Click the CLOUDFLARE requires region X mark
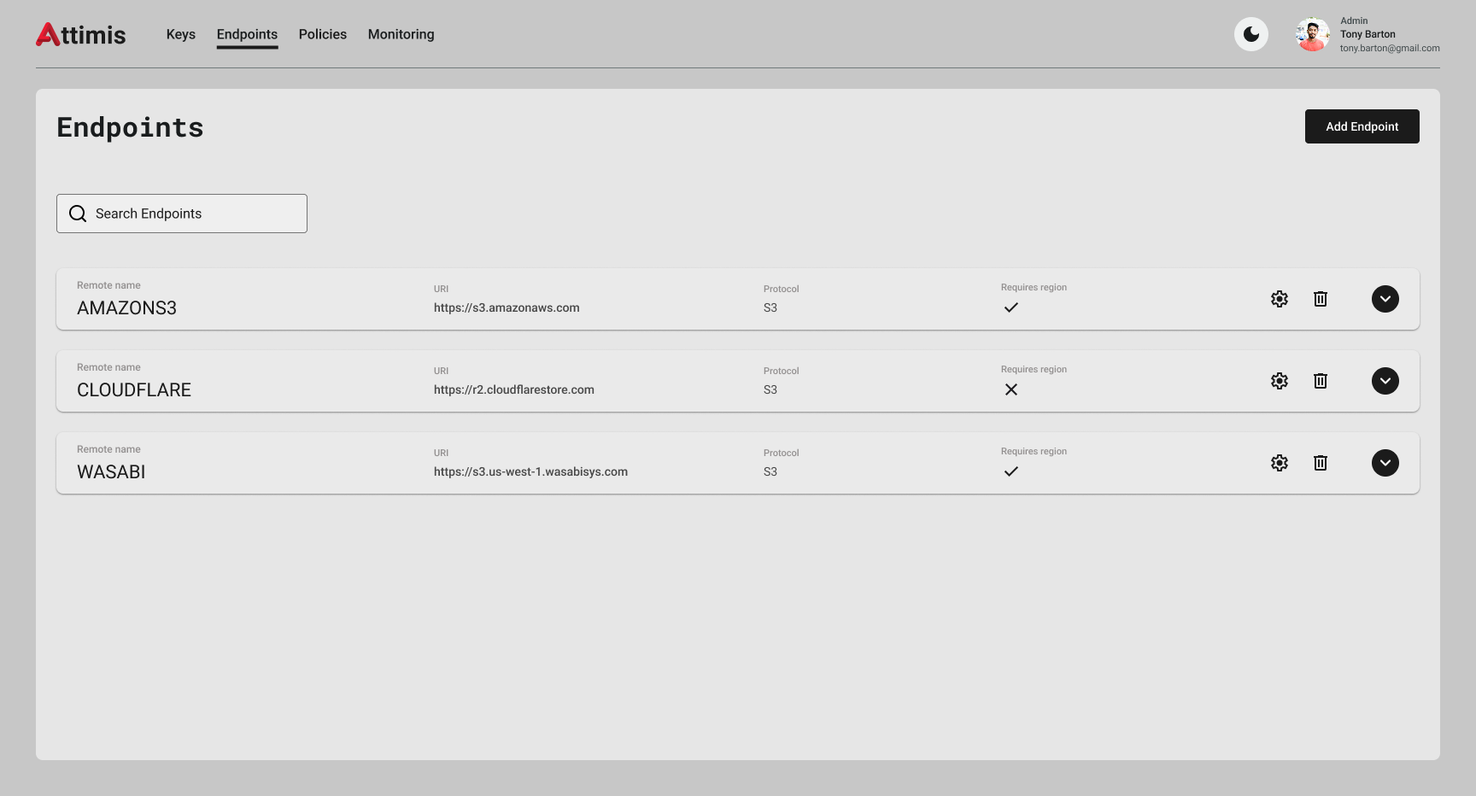 coord(1010,389)
